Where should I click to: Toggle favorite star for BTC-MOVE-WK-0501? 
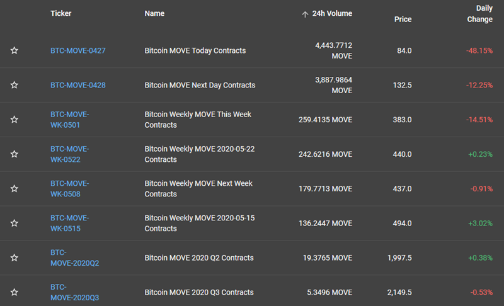14,120
